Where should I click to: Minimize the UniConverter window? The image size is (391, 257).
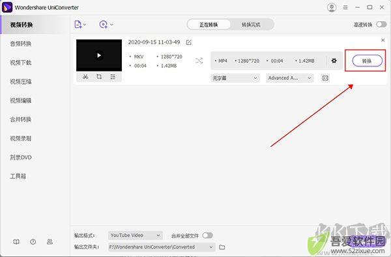[x=358, y=7]
